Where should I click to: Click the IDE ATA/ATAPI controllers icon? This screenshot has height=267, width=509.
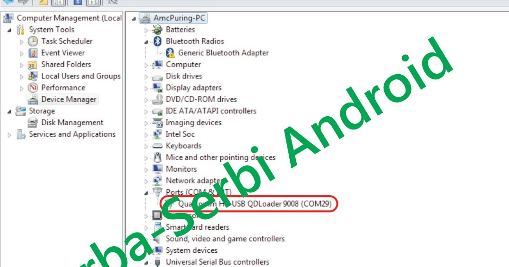(x=157, y=112)
